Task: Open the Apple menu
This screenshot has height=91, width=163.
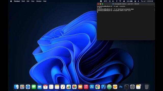Action: [11, 1]
